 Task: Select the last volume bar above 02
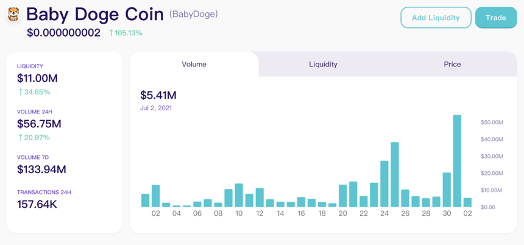467,202
